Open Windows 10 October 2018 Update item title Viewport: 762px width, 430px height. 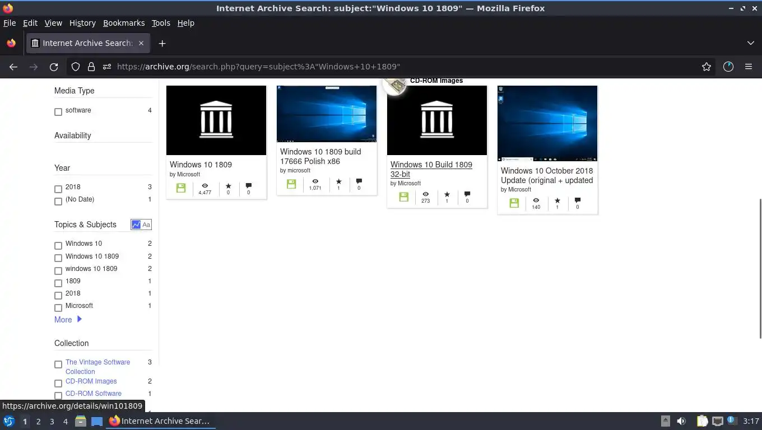(x=547, y=175)
